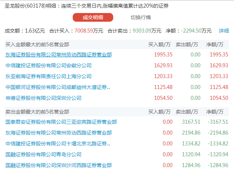The image size is (234, 170).
Task: Select sell amount 1334.82 value
Action: click(191, 144)
